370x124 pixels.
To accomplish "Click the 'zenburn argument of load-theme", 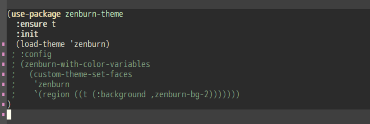I will (x=89, y=44).
